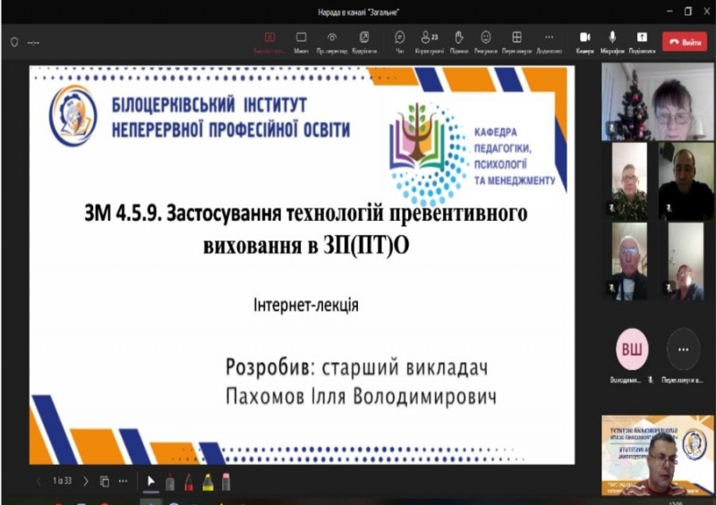716x505 pixels.
Task: Click the red Leave call button
Action: coord(684,42)
